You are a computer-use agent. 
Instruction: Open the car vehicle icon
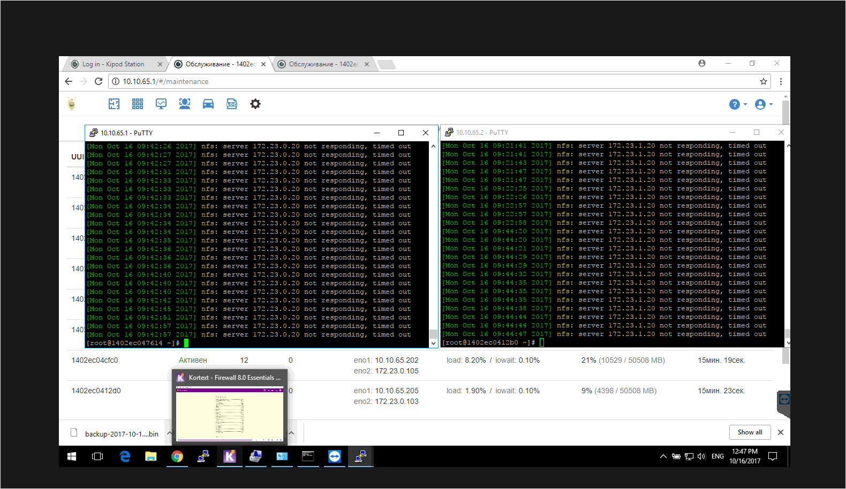208,104
